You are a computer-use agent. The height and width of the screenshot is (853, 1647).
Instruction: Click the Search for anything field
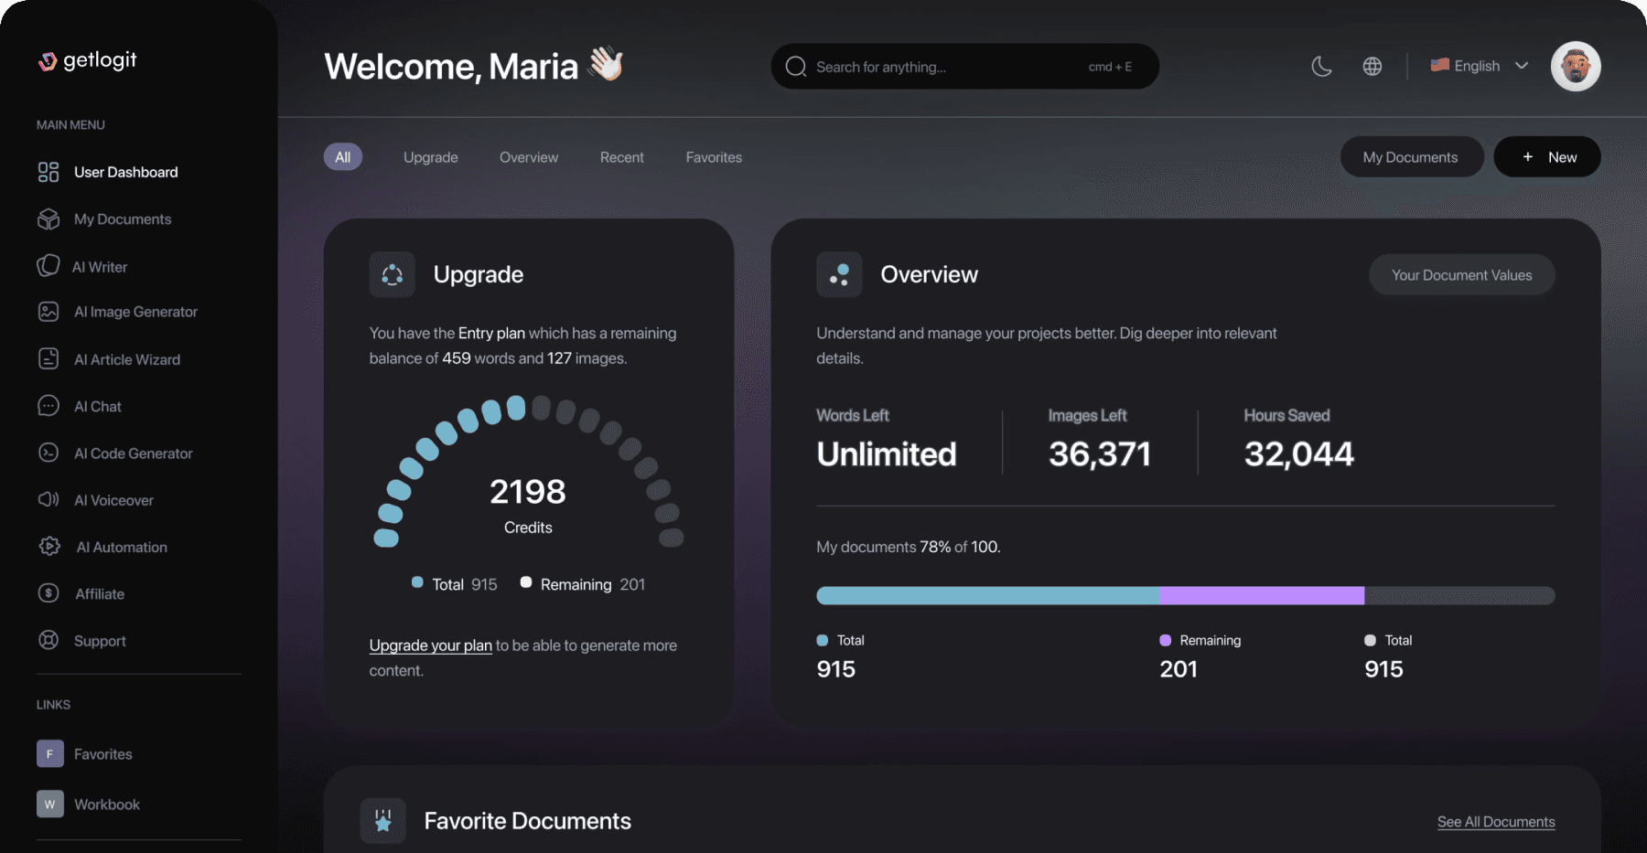click(965, 67)
